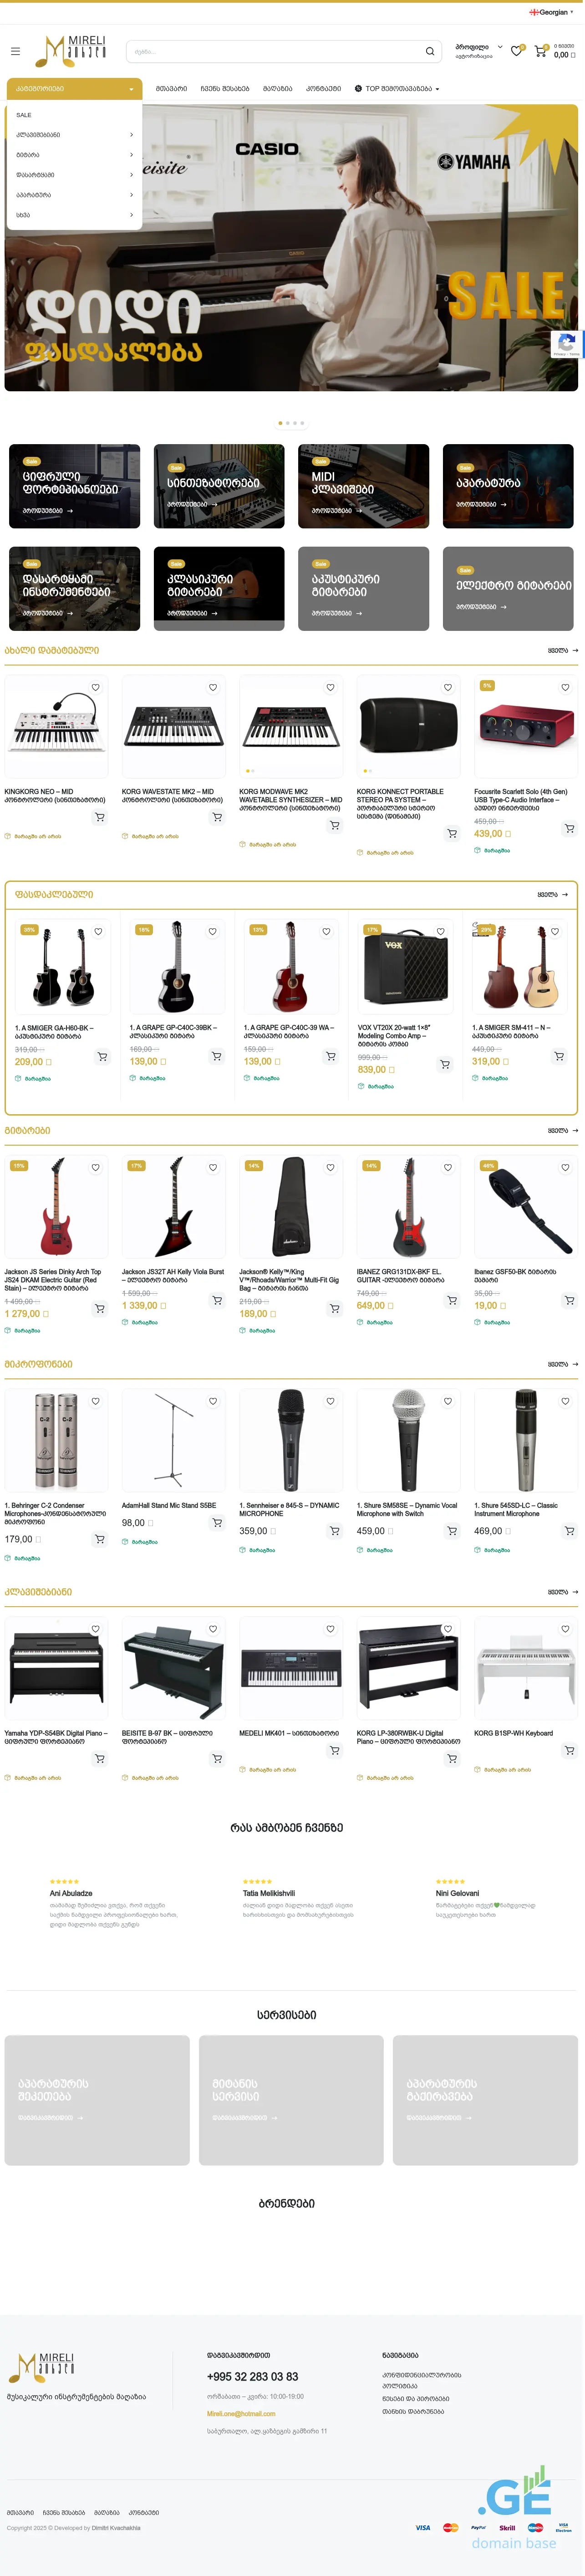Add Ibanez GSF50-BK strap to cart
Viewport: 585px width, 2576px height.
pyautogui.click(x=569, y=1300)
